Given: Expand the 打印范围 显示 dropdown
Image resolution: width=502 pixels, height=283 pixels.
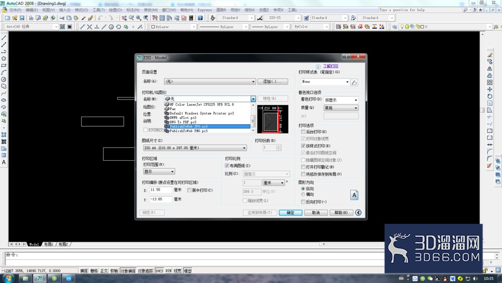Looking at the screenshot, I should pyautogui.click(x=159, y=171).
